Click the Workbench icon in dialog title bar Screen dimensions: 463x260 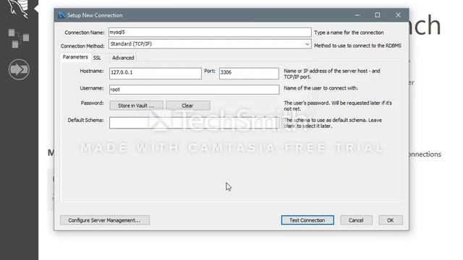[61, 15]
